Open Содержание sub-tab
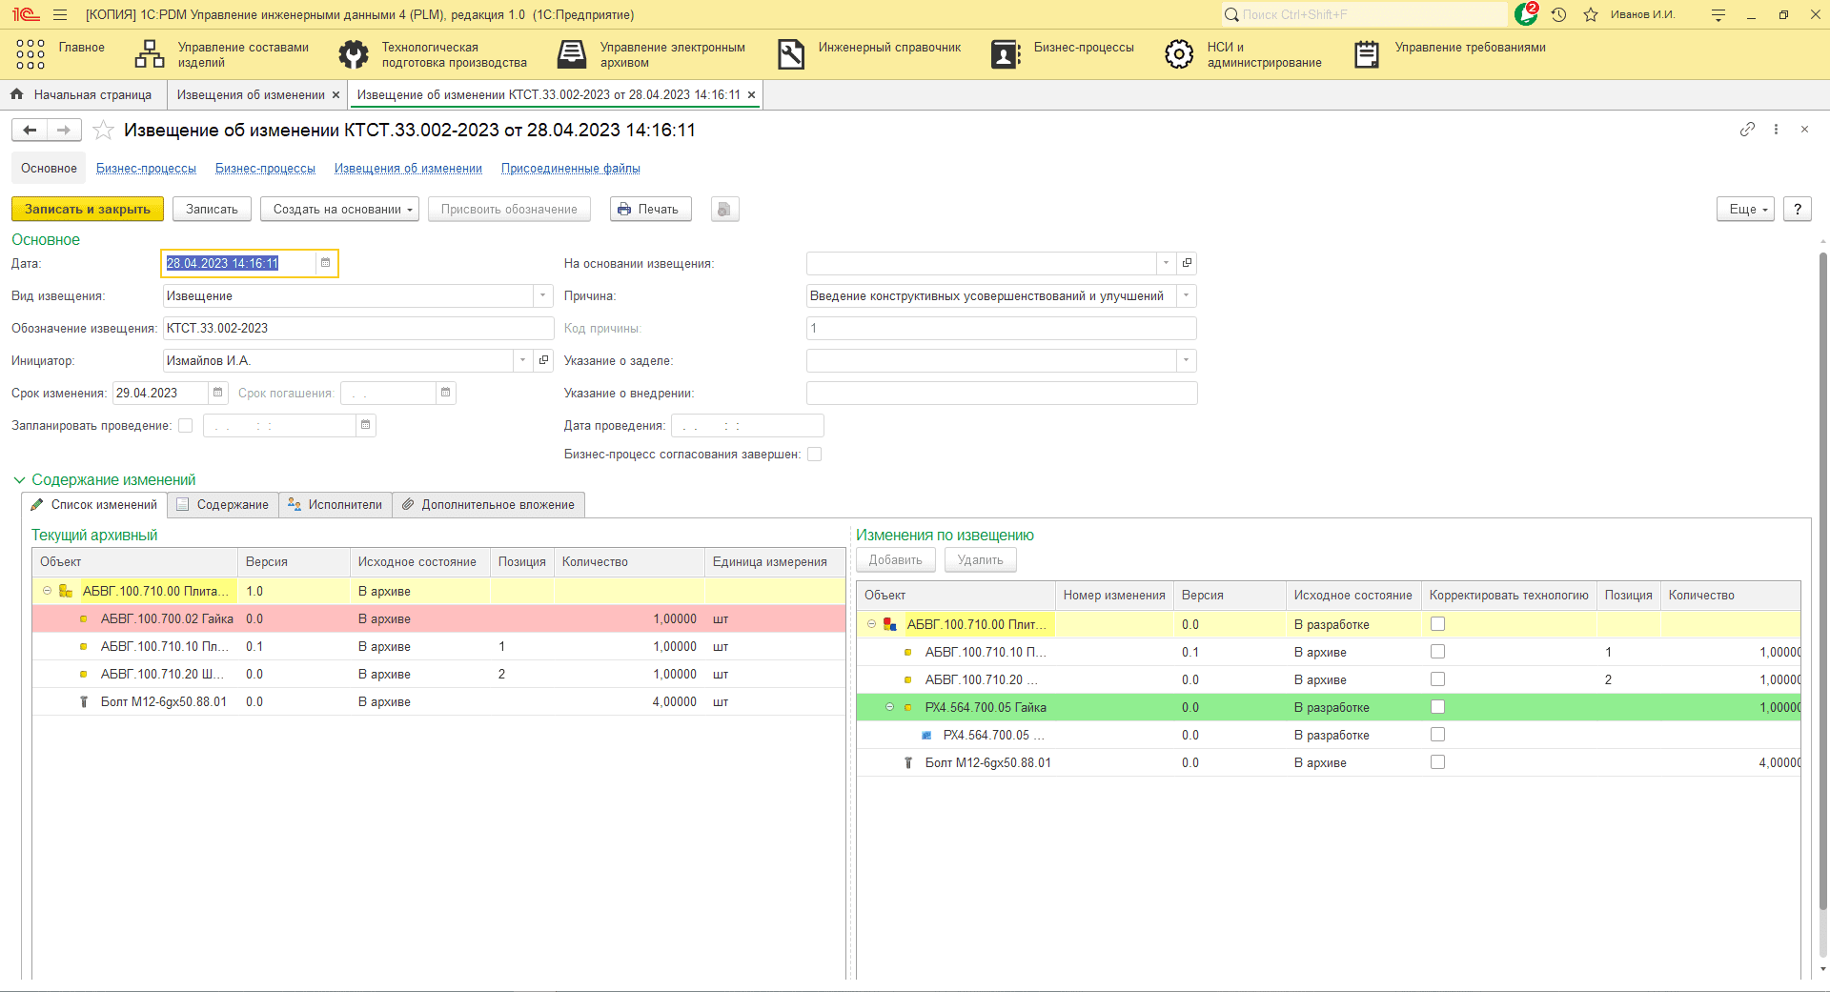 223,505
